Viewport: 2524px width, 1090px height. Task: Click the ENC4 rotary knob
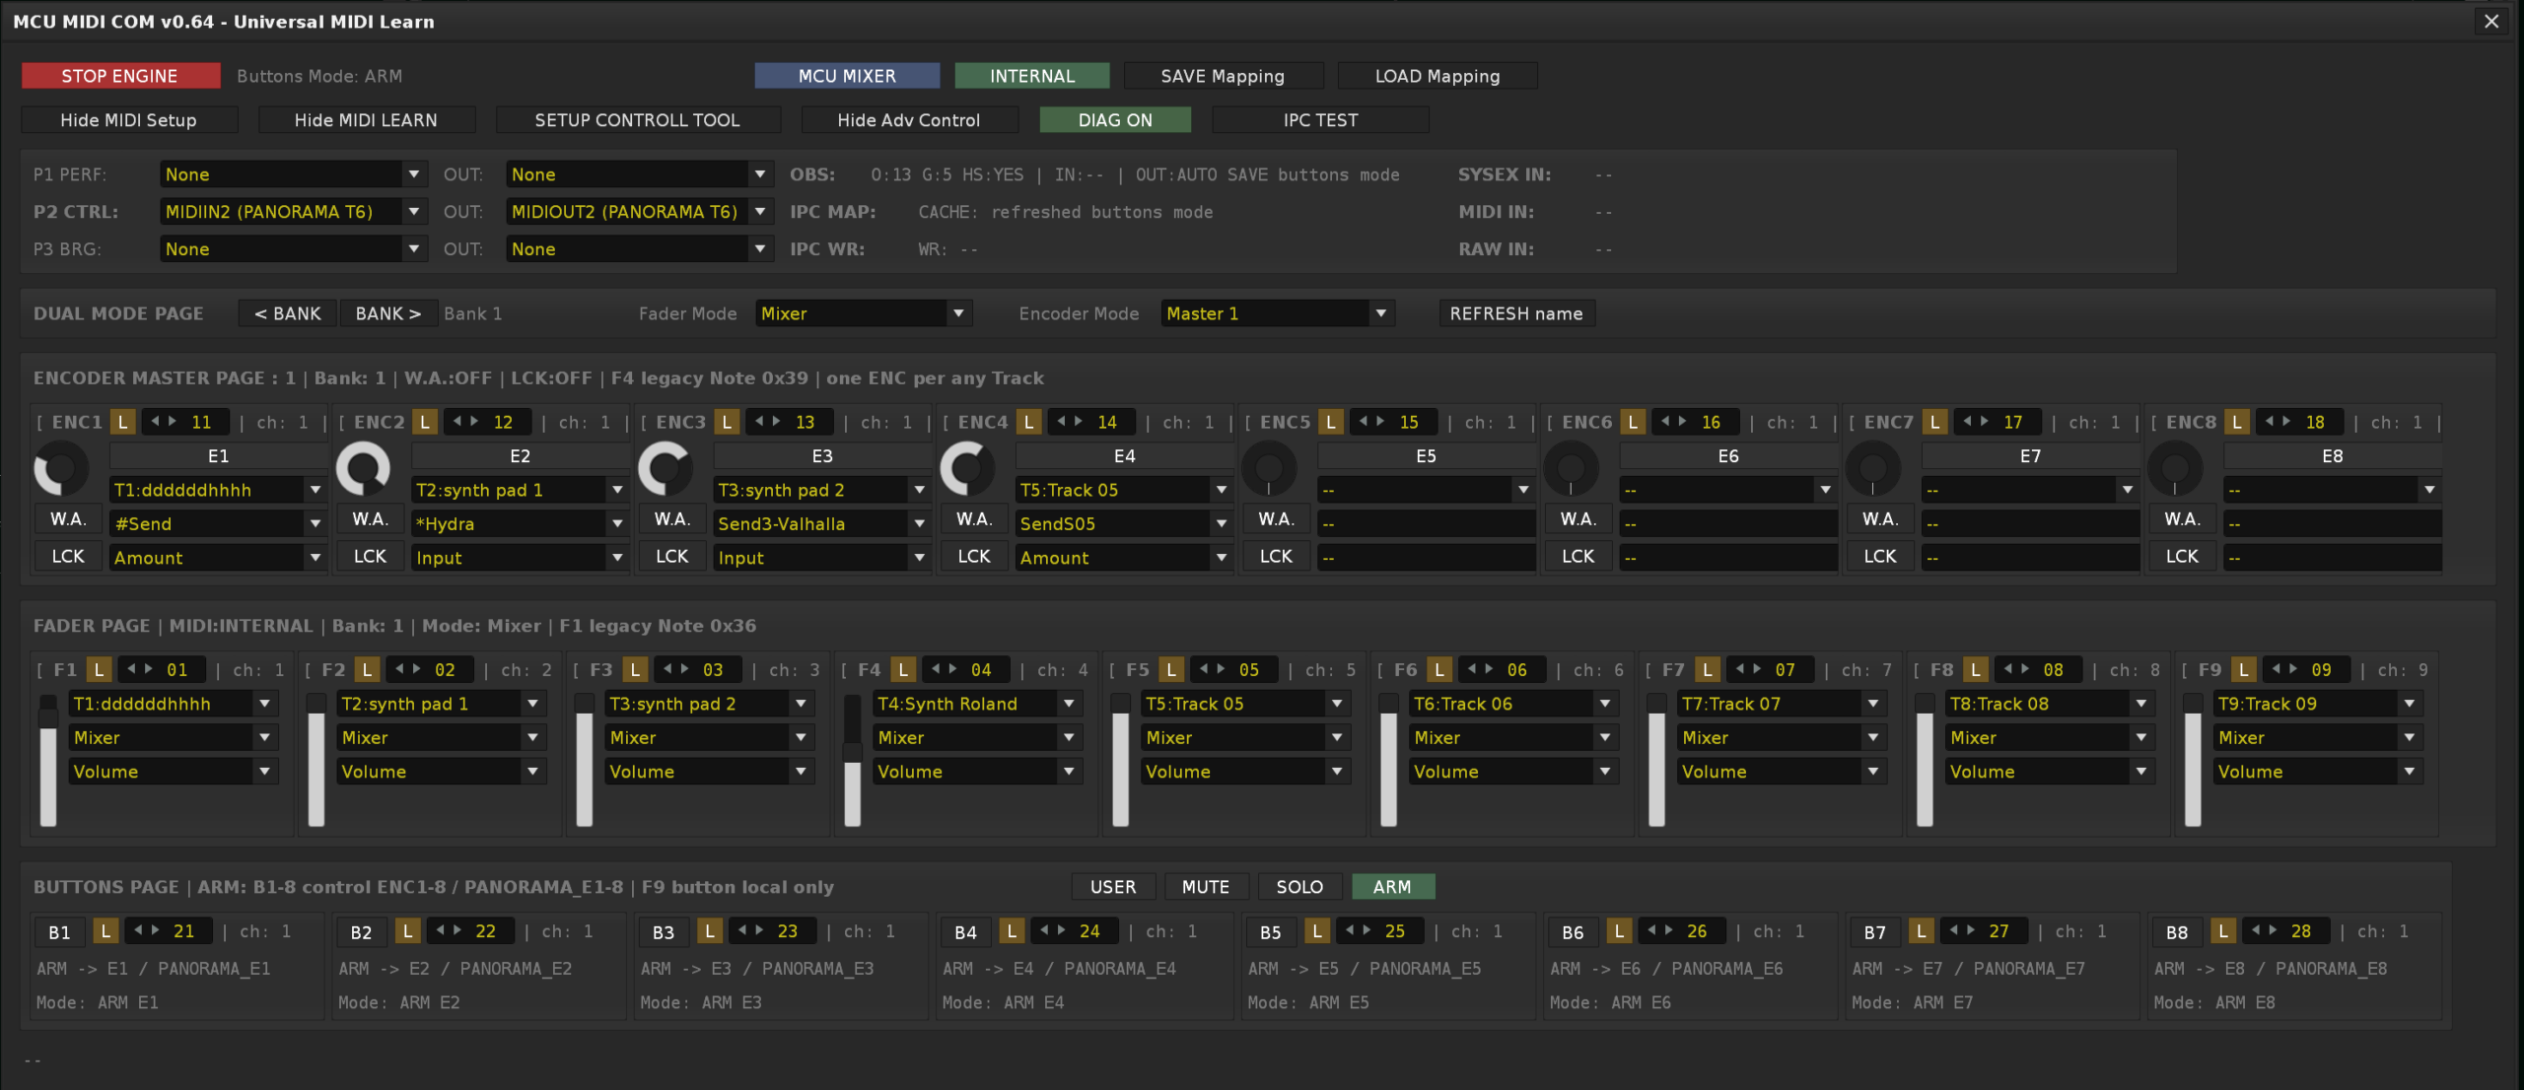click(967, 469)
